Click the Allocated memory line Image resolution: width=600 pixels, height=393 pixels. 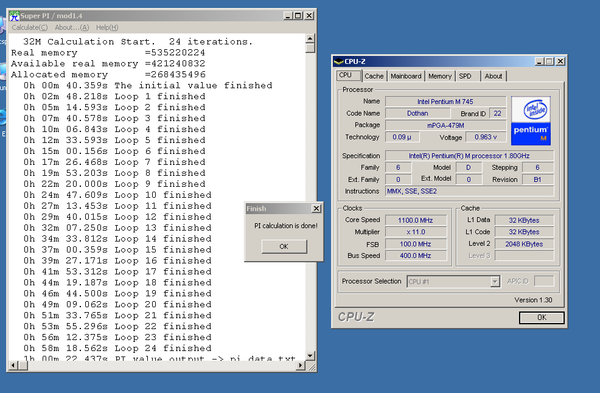[108, 74]
